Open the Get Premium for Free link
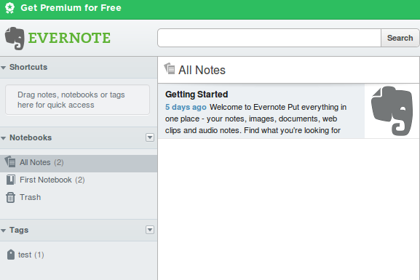 [x=71, y=8]
